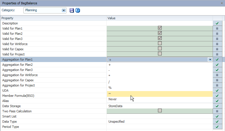Uncheck the Valid for Plan2 checkbox

160,33
